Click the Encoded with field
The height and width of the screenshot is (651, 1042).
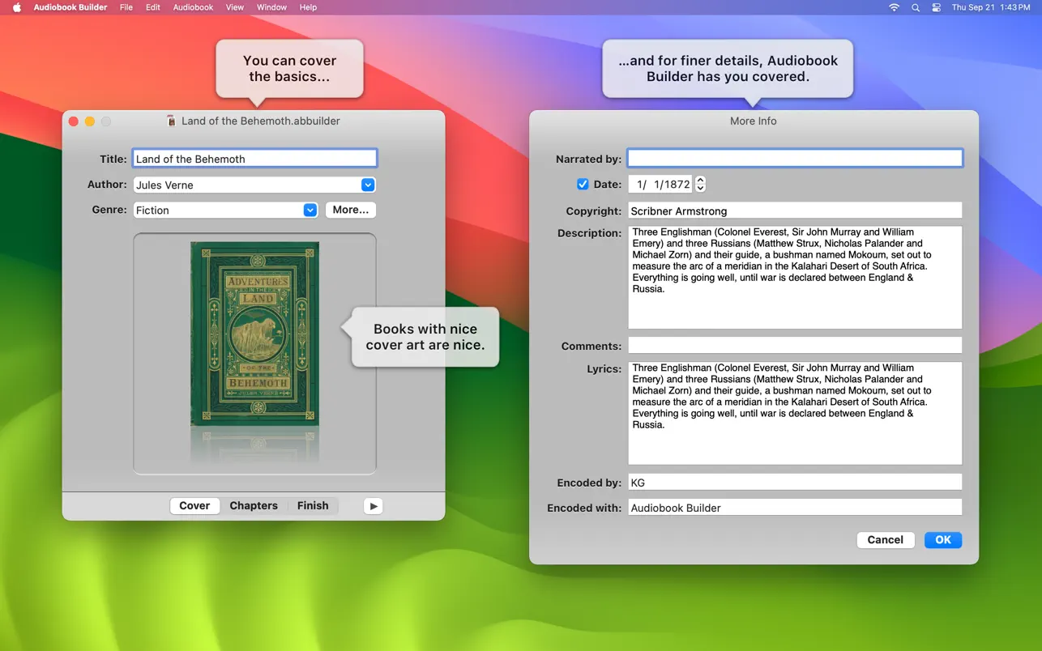(795, 508)
